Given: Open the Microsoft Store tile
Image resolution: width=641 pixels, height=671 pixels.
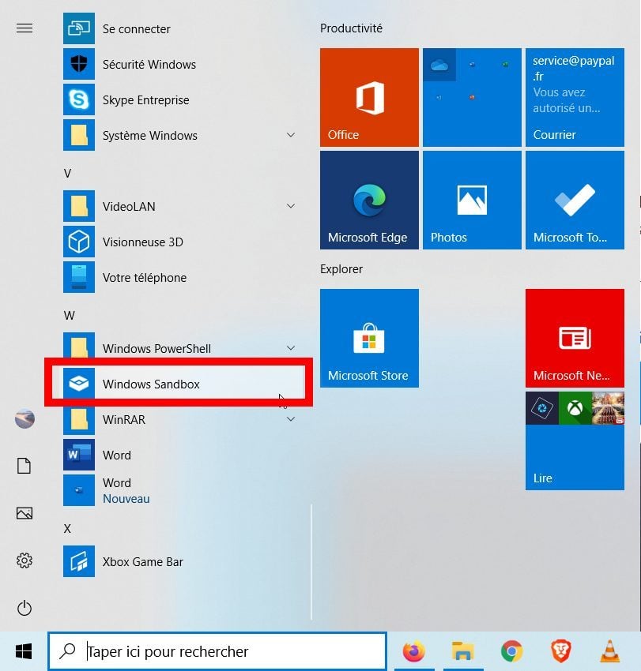Looking at the screenshot, I should tap(369, 338).
